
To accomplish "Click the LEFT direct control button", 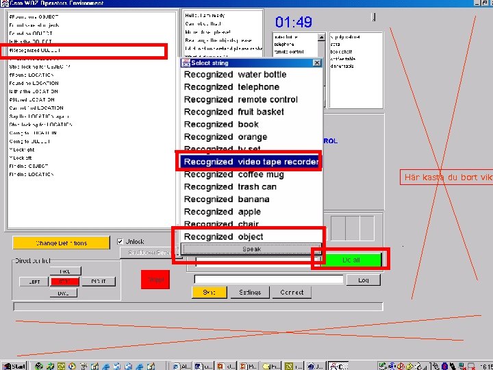I will pos(34,282).
